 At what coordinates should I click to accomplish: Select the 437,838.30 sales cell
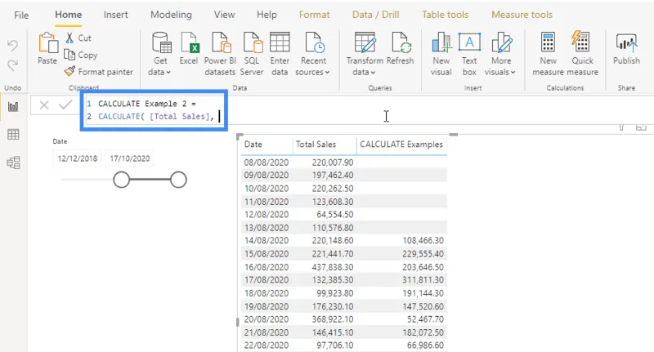click(x=333, y=266)
